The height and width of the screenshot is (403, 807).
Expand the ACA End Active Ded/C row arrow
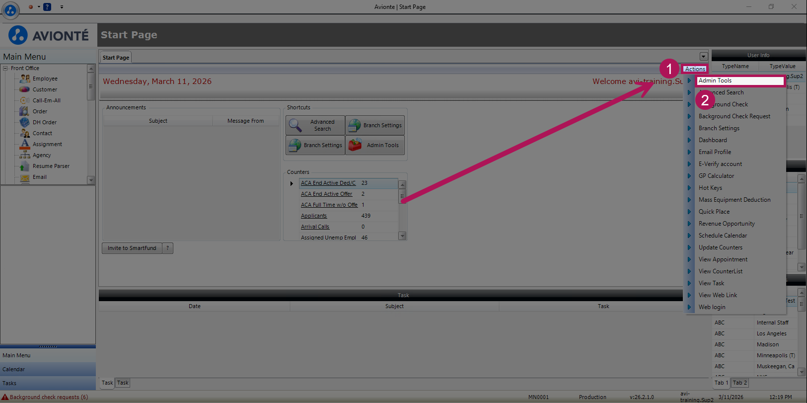[x=292, y=183]
